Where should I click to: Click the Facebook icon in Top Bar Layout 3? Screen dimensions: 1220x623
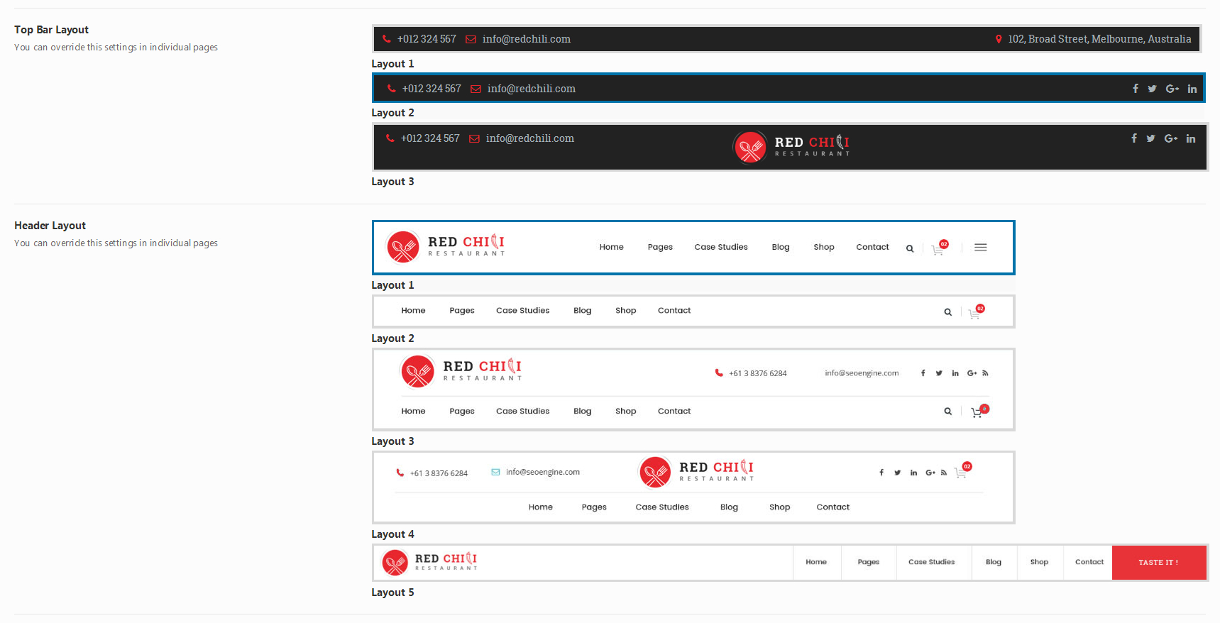click(1134, 138)
